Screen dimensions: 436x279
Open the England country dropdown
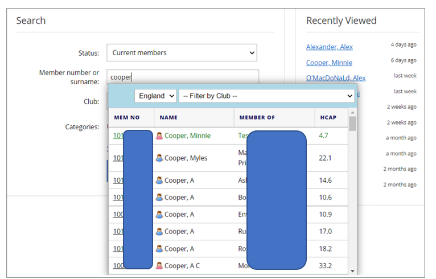click(155, 96)
